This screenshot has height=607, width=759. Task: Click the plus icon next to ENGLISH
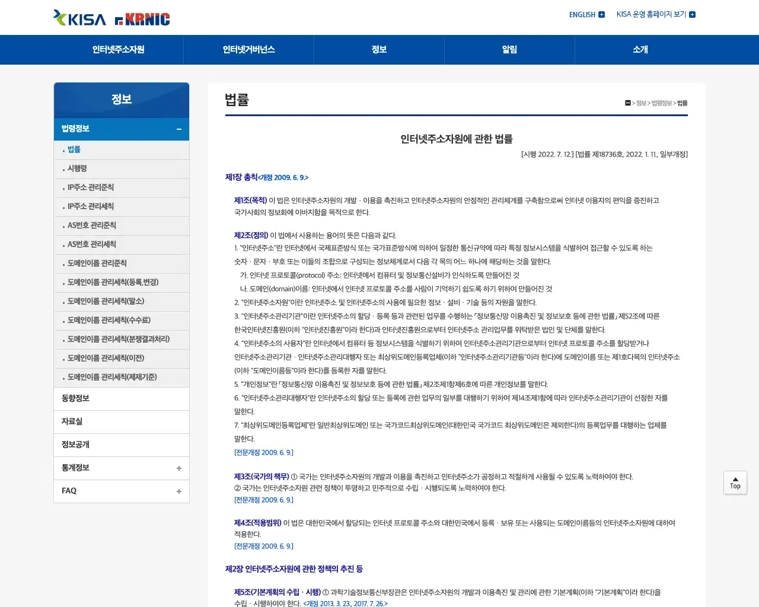602,15
